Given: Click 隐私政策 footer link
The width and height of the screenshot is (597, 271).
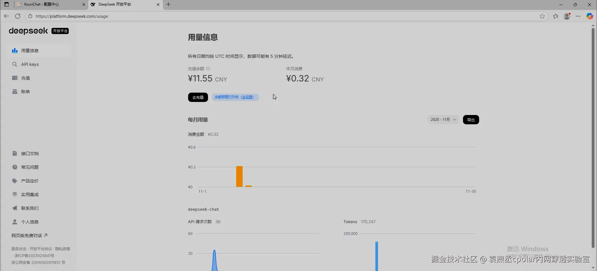Looking at the screenshot, I should 62,249.
